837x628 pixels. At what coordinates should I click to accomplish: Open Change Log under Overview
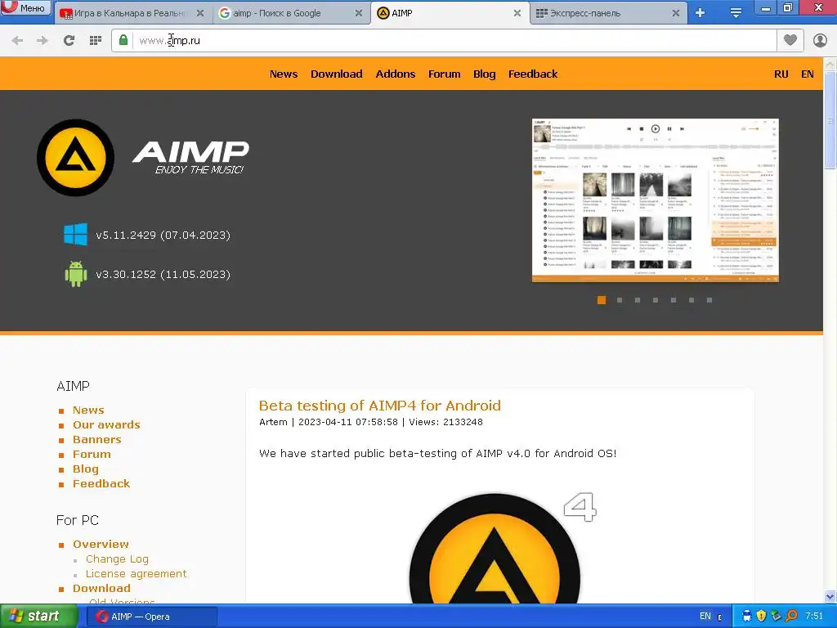(117, 559)
